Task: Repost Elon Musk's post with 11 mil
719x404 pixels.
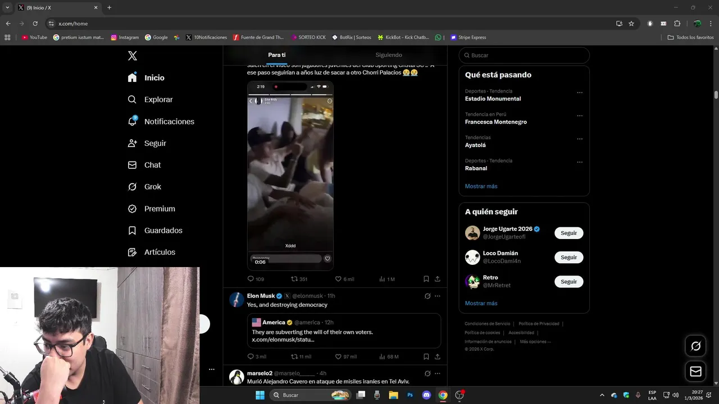Action: click(x=301, y=356)
